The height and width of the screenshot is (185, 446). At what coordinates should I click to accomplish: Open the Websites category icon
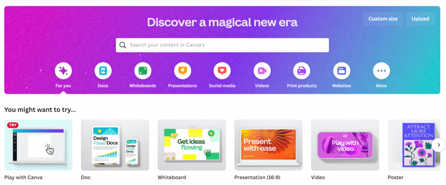pyautogui.click(x=341, y=71)
